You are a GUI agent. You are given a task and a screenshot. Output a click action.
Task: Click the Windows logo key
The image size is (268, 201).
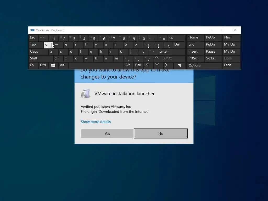(x=53, y=65)
